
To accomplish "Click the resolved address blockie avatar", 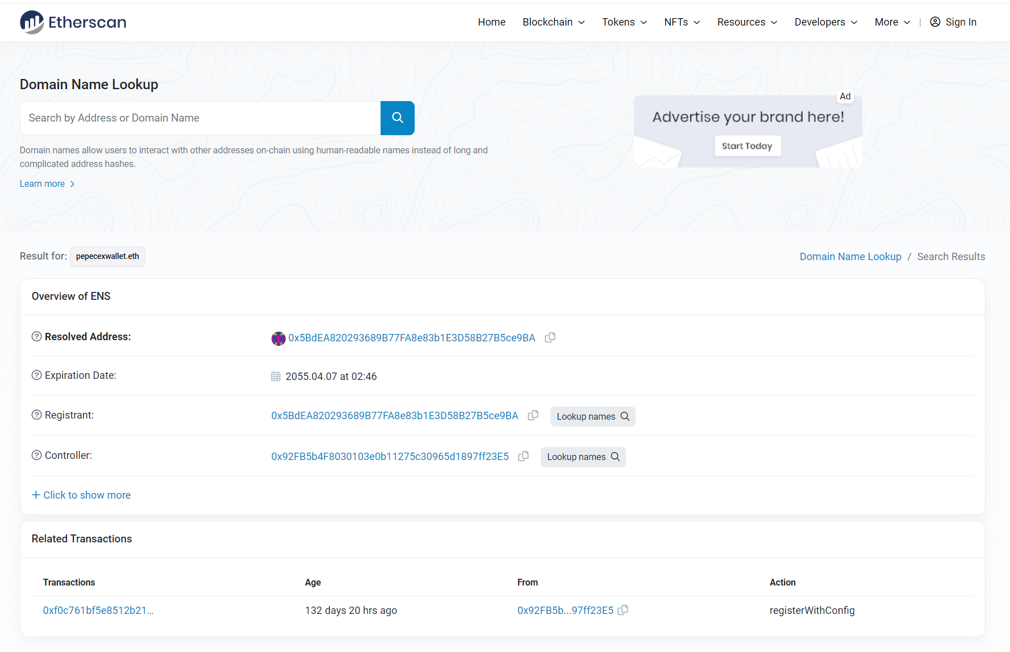I will pyautogui.click(x=278, y=338).
